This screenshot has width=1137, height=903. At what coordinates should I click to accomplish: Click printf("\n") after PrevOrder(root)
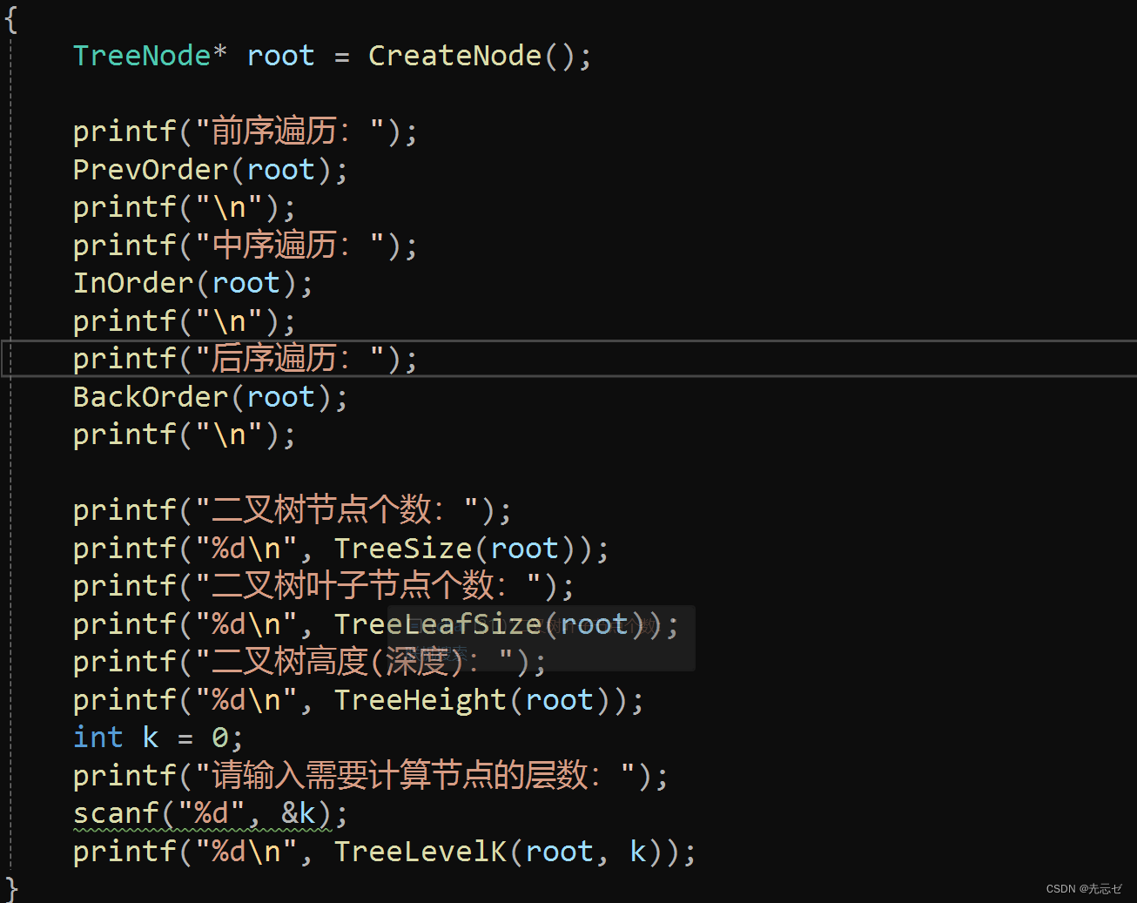[x=184, y=207]
